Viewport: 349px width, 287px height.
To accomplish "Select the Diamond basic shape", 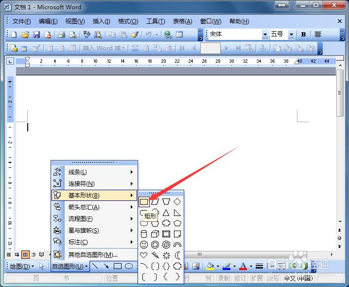I will point(177,202).
